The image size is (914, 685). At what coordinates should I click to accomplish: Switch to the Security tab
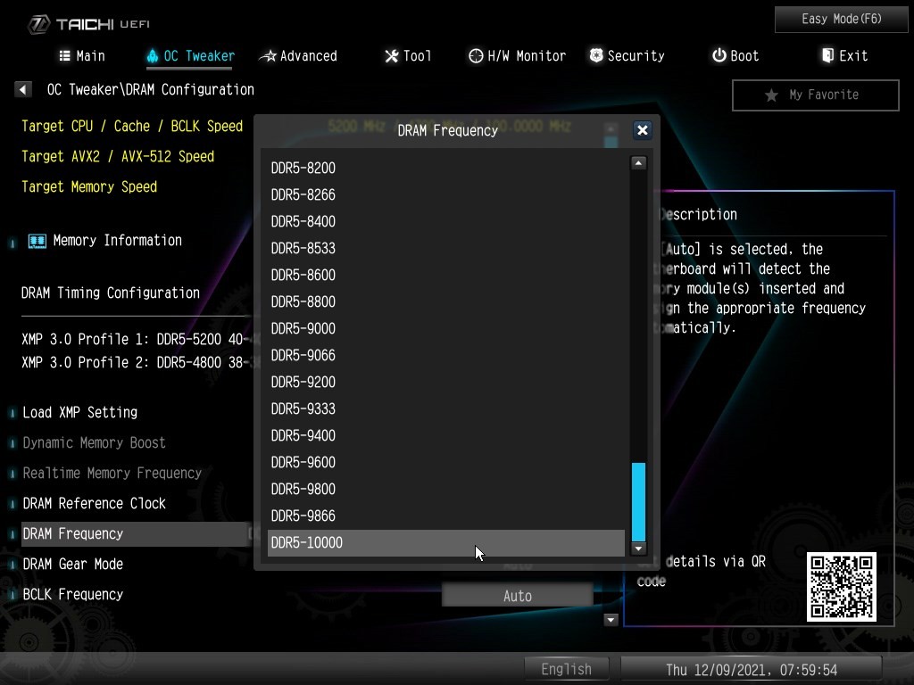pos(627,56)
